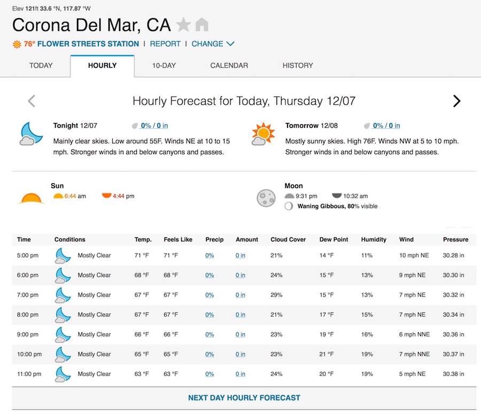The height and width of the screenshot is (415, 481).
Task: Go to previous day with left arrow
Action: point(32,101)
